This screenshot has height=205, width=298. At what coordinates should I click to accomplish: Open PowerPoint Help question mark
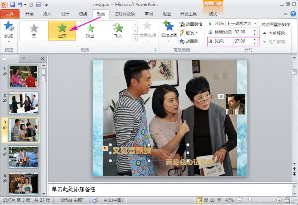pos(293,14)
